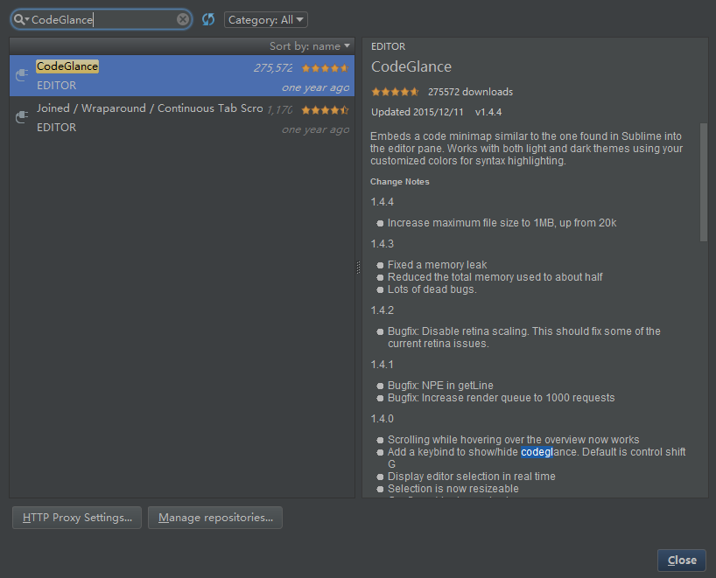Click 'Selection is now resizeable' note

[453, 489]
